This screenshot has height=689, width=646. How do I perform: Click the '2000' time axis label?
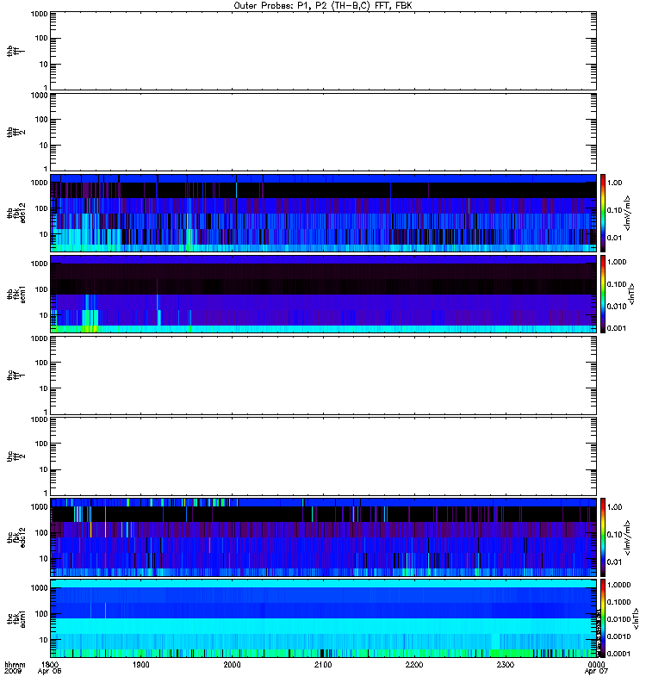(x=232, y=665)
